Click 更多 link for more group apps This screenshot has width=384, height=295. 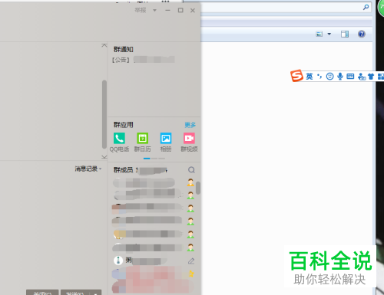[190, 125]
